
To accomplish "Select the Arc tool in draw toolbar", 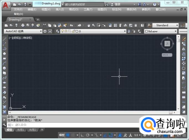I will 4,63.
